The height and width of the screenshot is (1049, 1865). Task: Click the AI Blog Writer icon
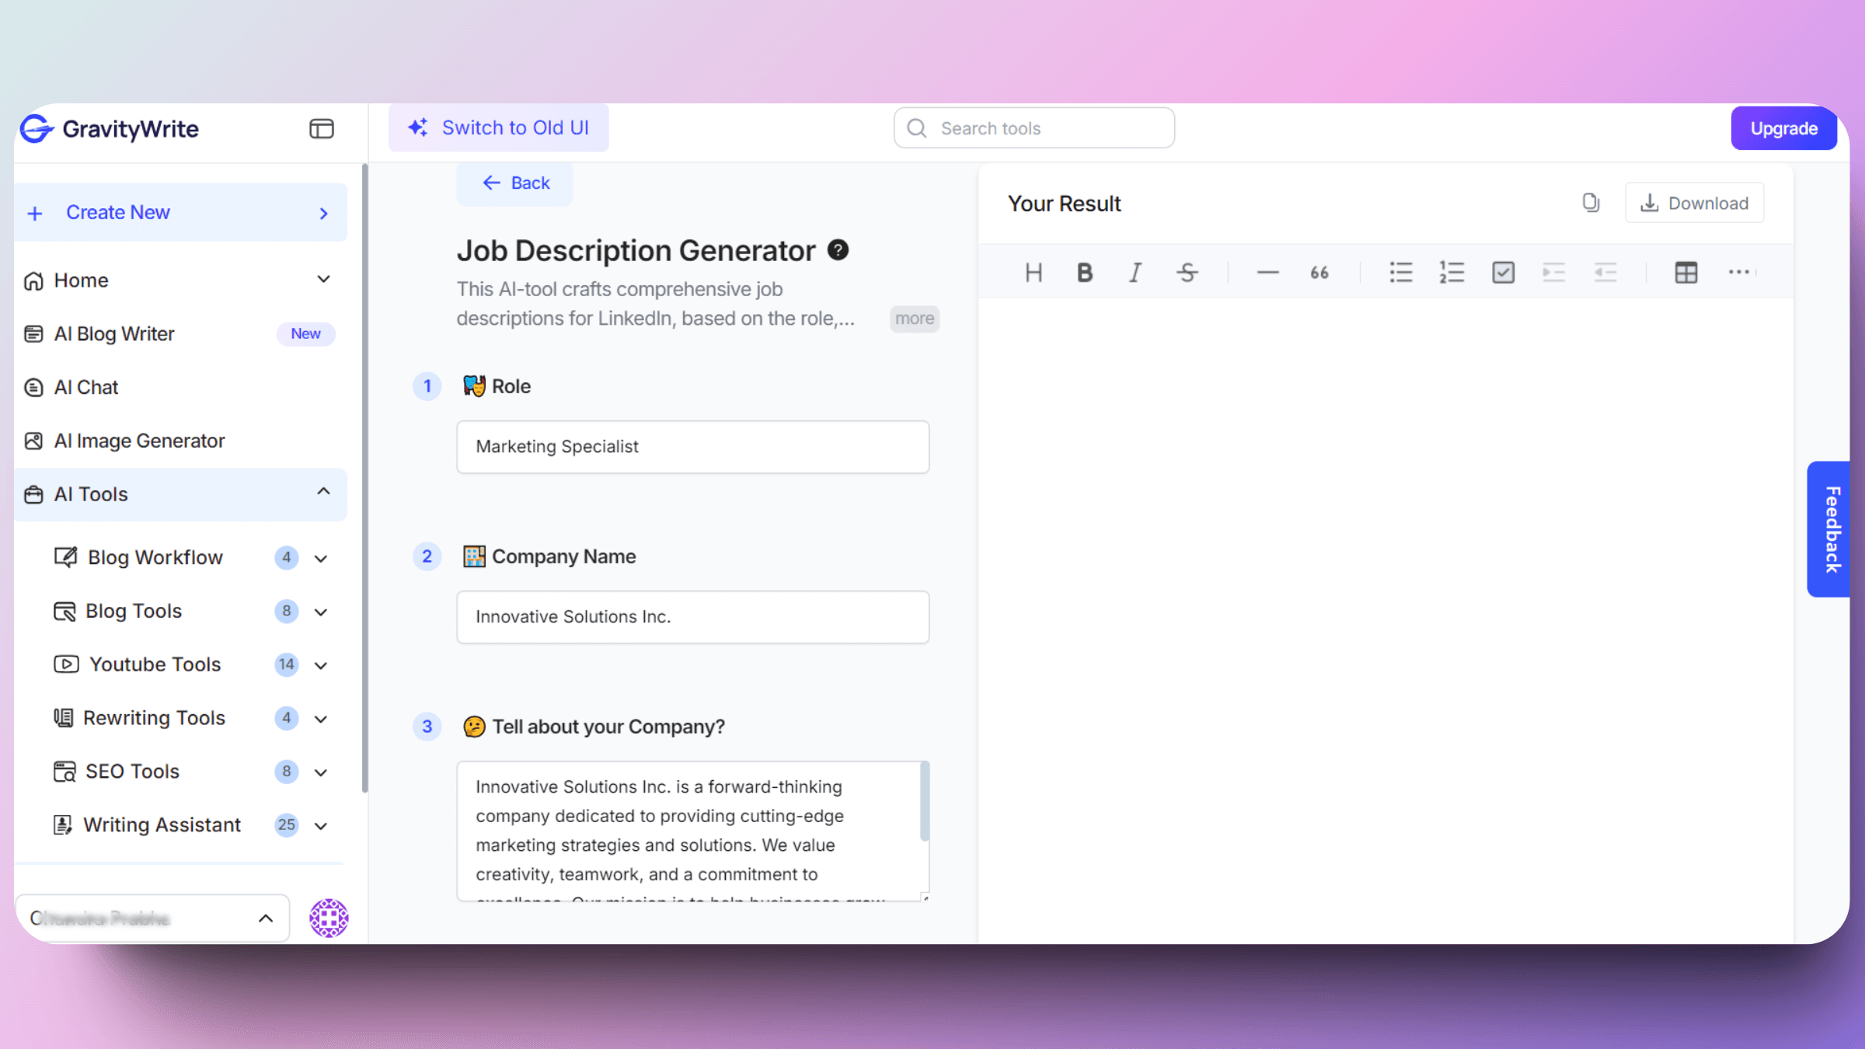click(33, 333)
